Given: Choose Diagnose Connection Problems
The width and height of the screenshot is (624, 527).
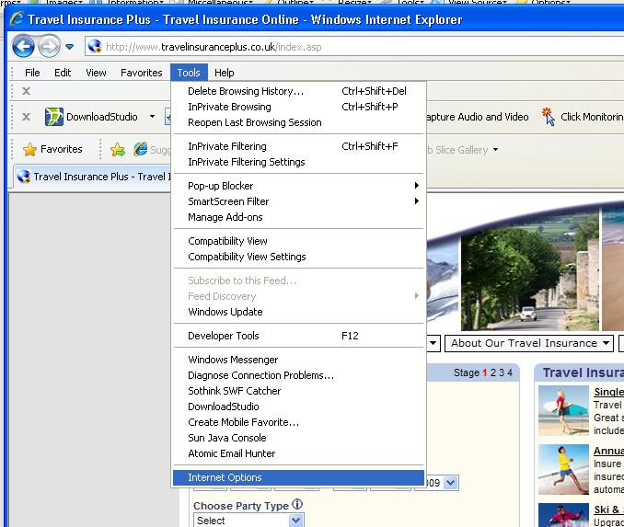Looking at the screenshot, I should [x=298, y=375].
